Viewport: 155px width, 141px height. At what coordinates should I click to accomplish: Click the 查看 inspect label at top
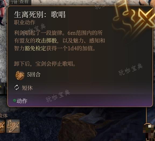pos(24,2)
